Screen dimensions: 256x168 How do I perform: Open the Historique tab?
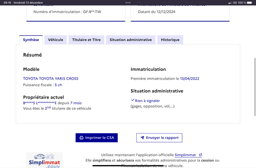170,40
